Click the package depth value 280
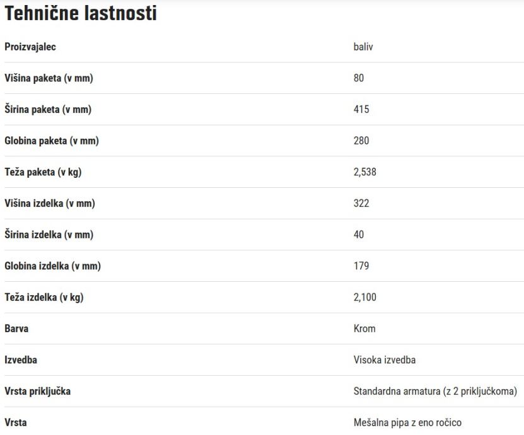This screenshot has height=435, width=524. pos(361,141)
